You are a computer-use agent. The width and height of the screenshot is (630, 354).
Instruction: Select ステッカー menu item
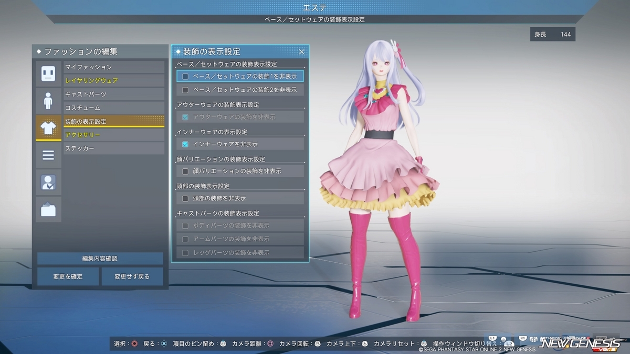(x=114, y=149)
